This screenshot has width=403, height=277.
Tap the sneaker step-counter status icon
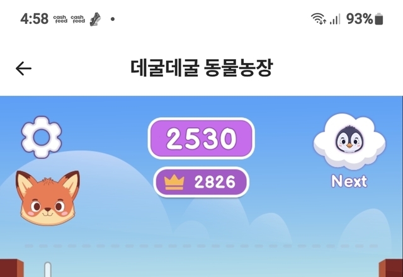(95, 20)
